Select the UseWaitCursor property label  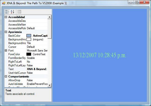[17, 73]
